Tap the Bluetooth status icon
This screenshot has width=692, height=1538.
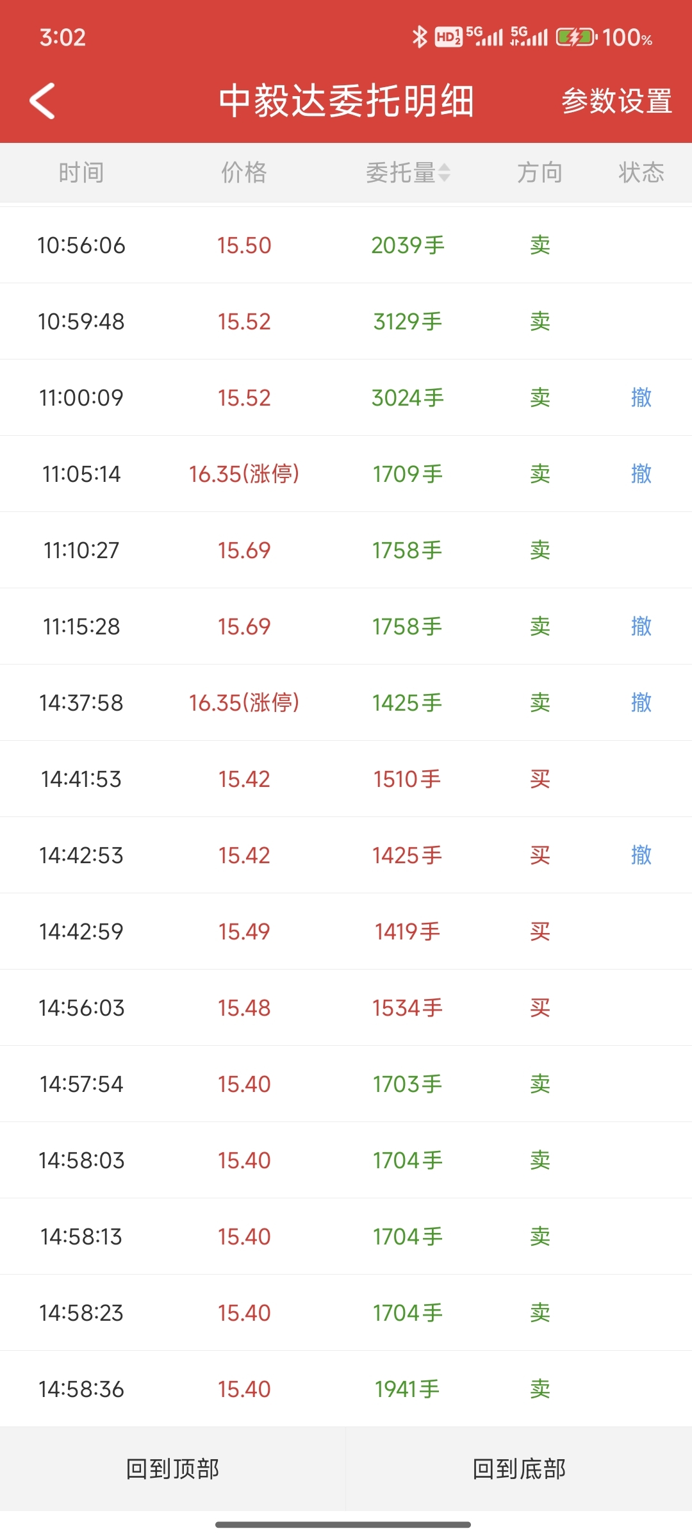pyautogui.click(x=419, y=37)
